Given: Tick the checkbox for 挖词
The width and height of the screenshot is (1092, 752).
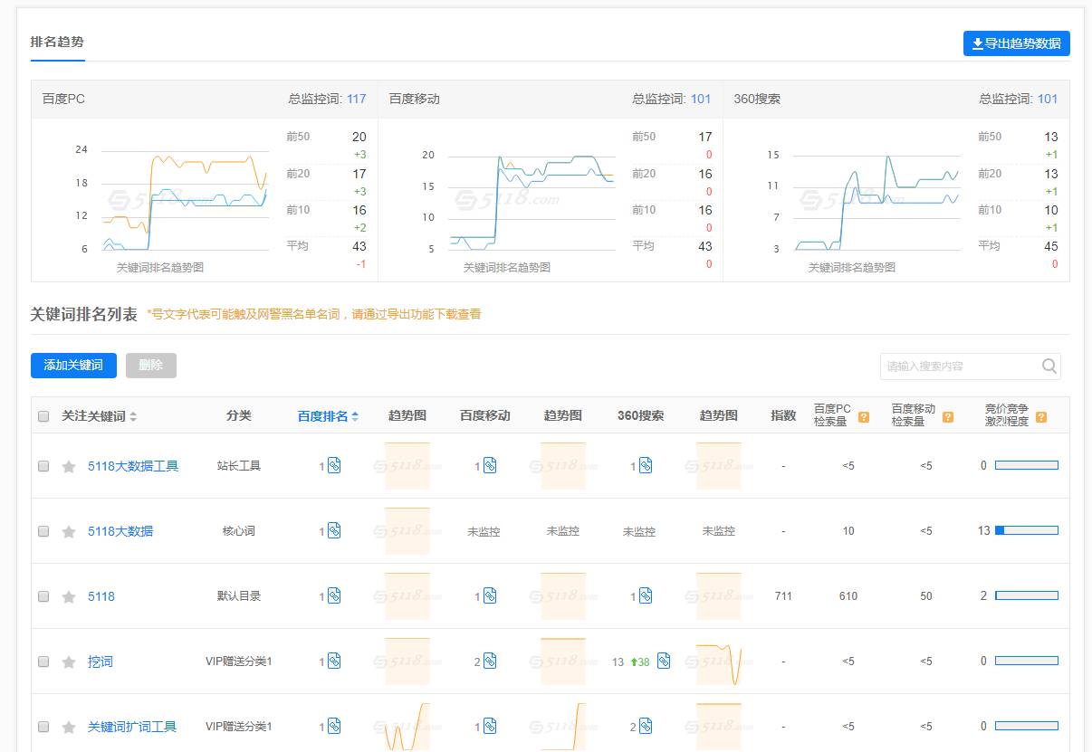Looking at the screenshot, I should point(43,662).
